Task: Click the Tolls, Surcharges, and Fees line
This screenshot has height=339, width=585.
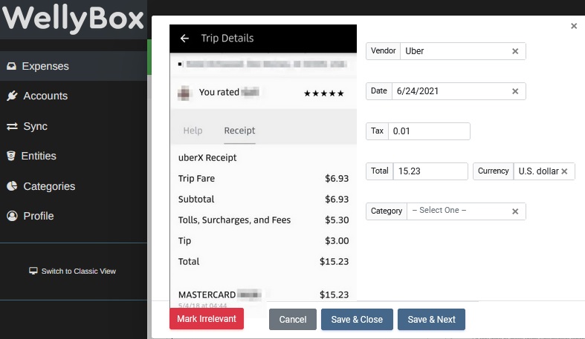Action: tap(263, 220)
